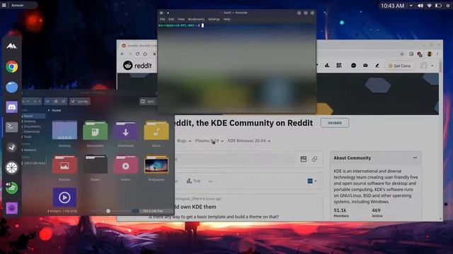453x254 pixels.
Task: Open reddit chat speech-bubble icon
Action: (x=353, y=66)
